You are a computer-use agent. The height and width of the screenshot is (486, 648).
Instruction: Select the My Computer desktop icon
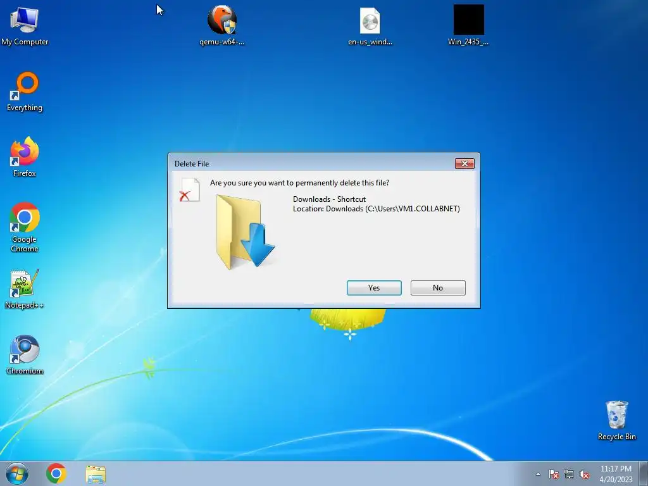click(25, 25)
